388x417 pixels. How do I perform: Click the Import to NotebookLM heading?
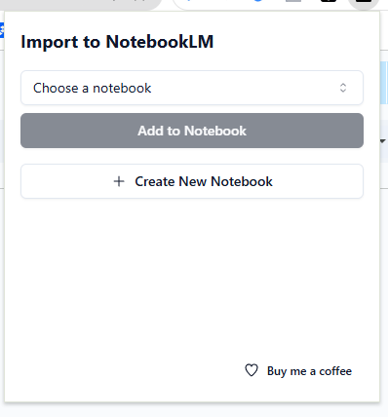click(x=117, y=42)
